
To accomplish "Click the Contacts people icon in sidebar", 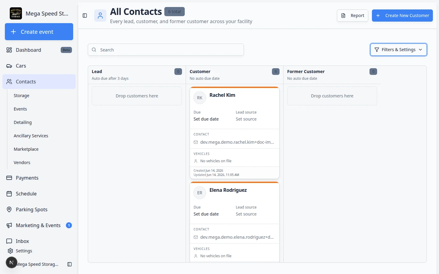I will [9, 82].
